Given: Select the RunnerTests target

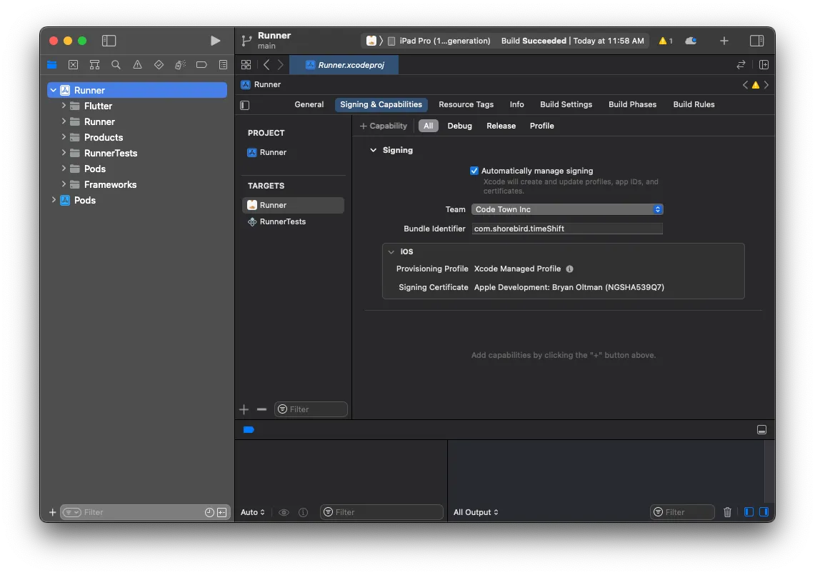Looking at the screenshot, I should [x=282, y=221].
